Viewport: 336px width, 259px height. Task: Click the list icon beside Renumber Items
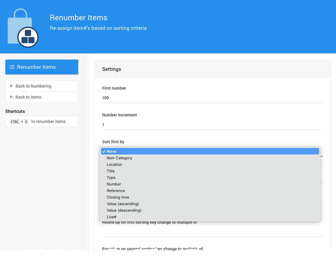click(12, 67)
